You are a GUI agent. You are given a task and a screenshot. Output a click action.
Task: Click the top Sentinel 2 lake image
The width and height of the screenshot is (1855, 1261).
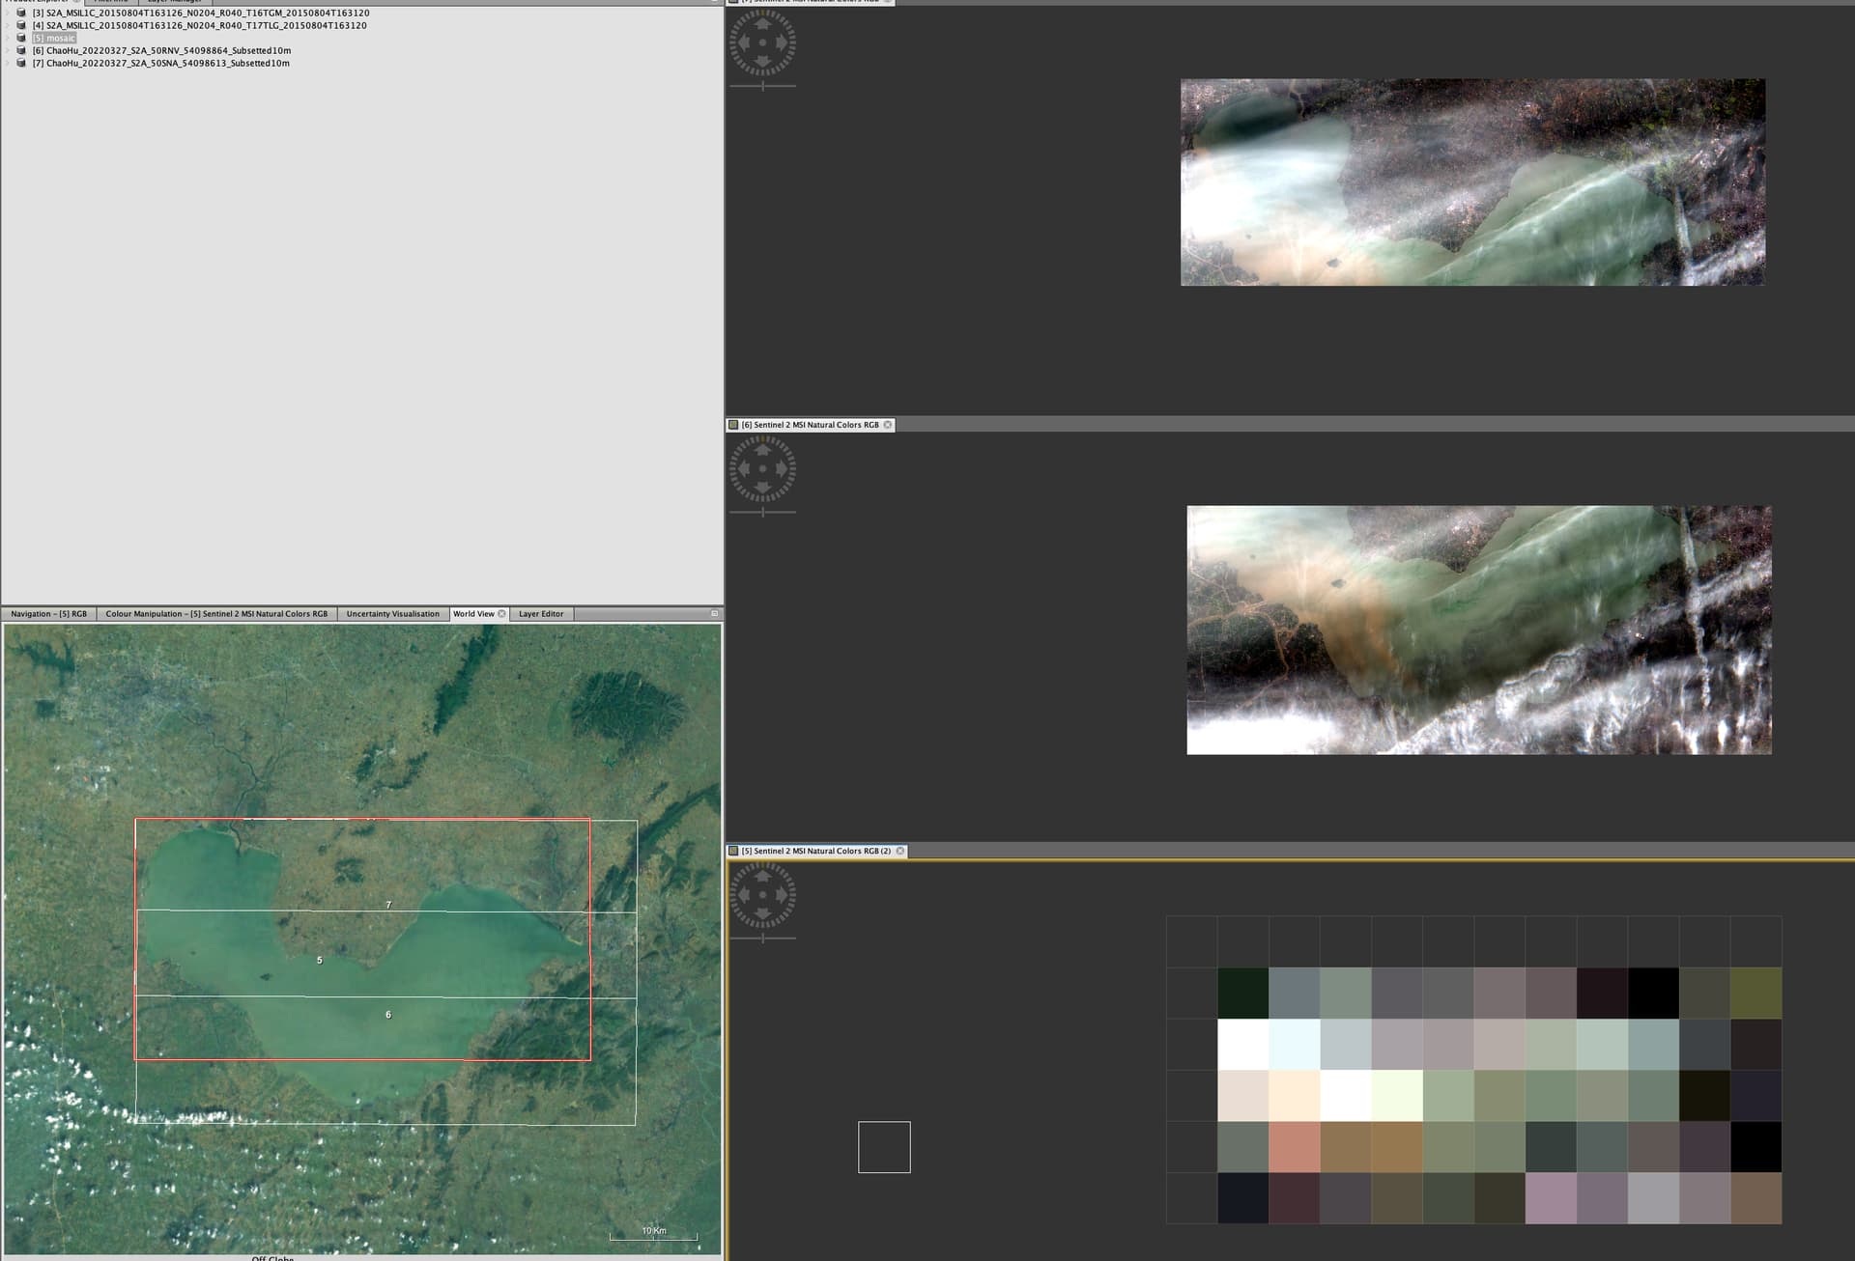pyautogui.click(x=1472, y=182)
